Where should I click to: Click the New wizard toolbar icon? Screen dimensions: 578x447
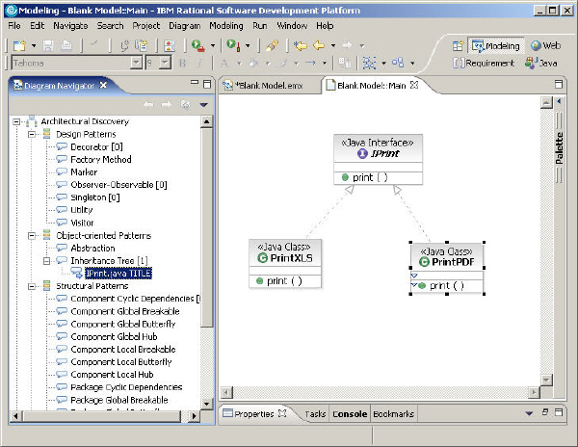(x=19, y=45)
